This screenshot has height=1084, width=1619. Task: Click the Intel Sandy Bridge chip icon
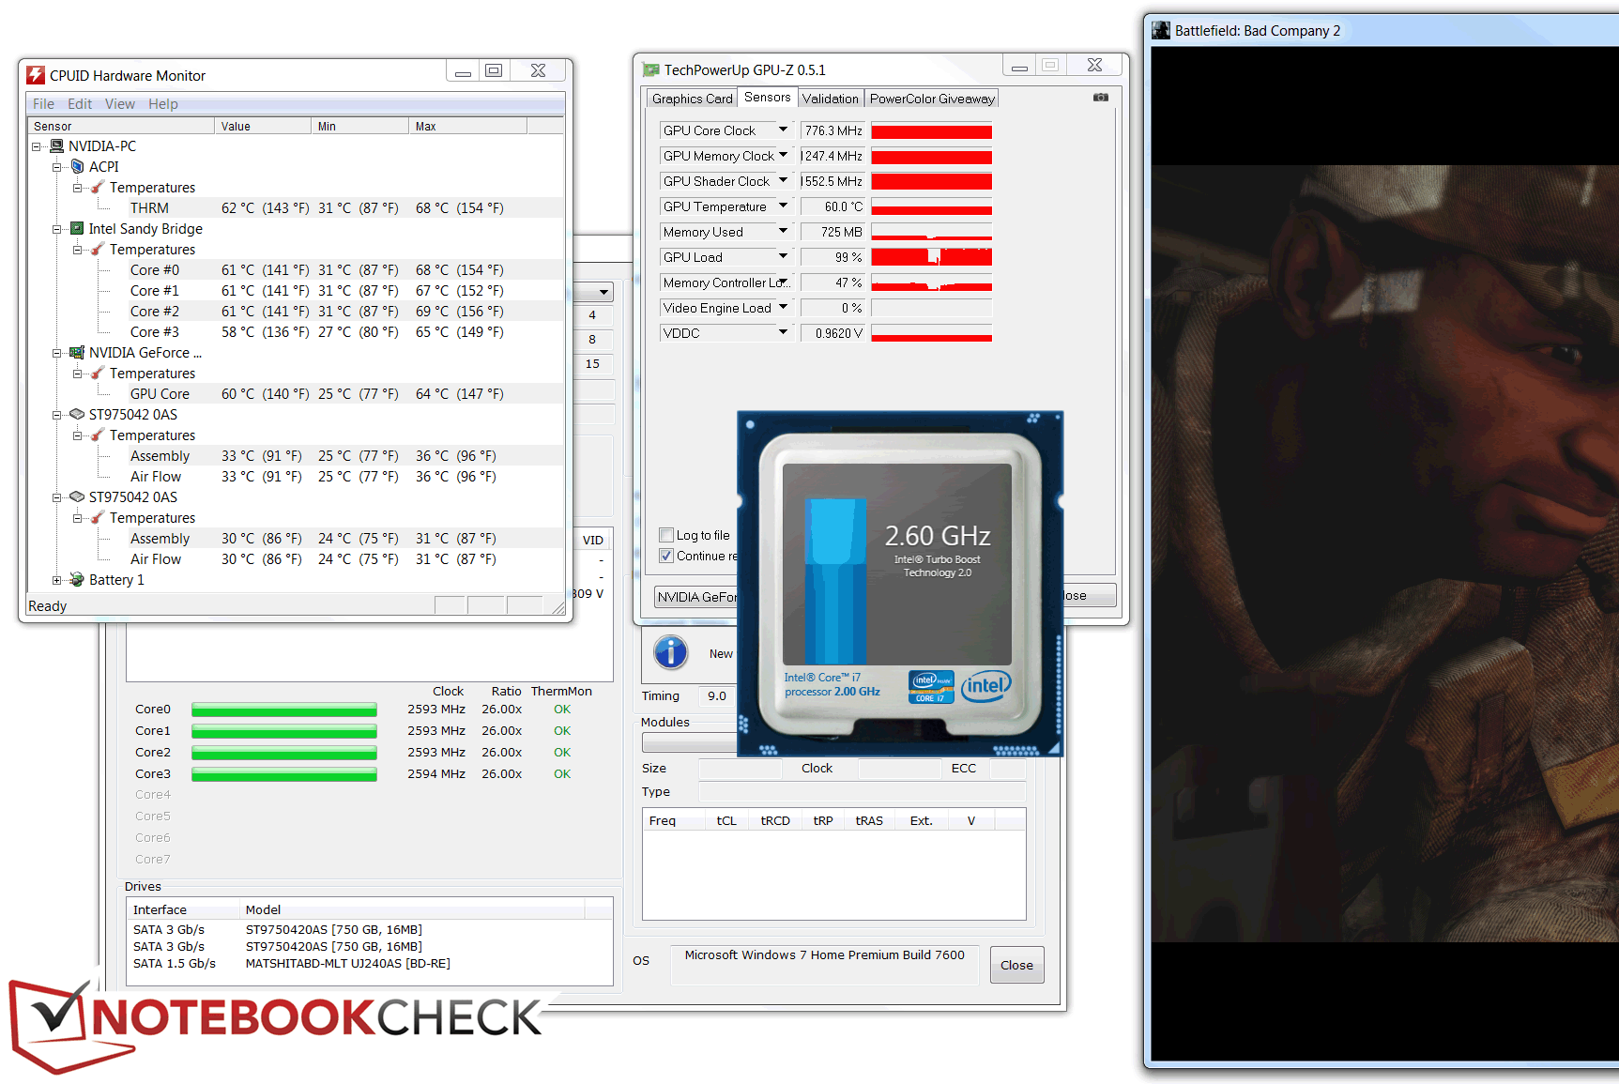pos(78,229)
